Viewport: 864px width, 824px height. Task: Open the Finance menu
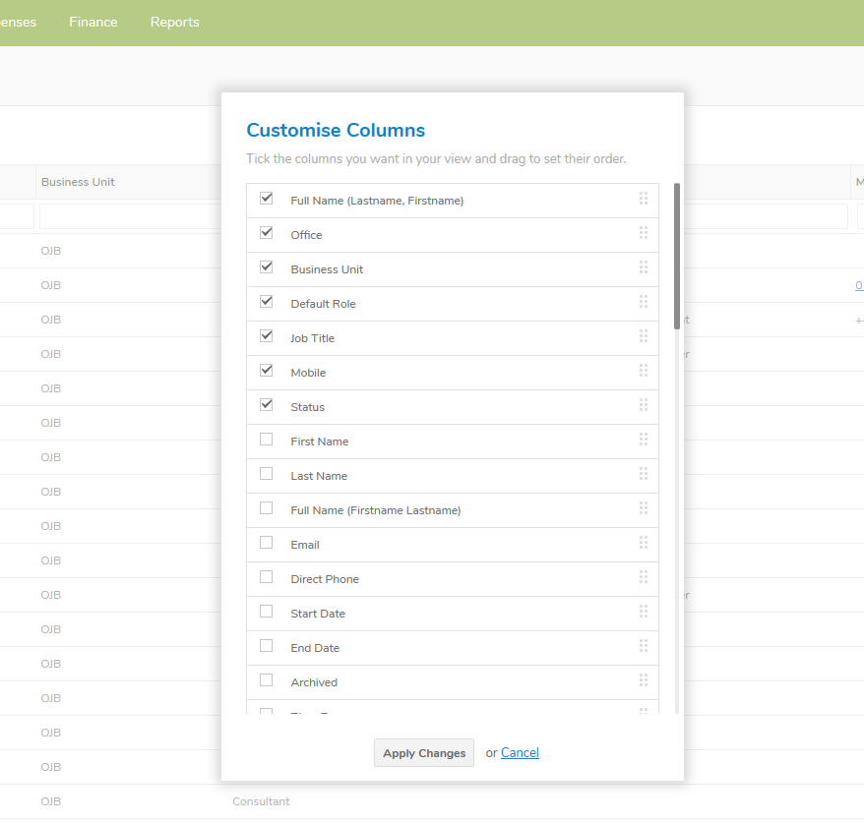(93, 22)
